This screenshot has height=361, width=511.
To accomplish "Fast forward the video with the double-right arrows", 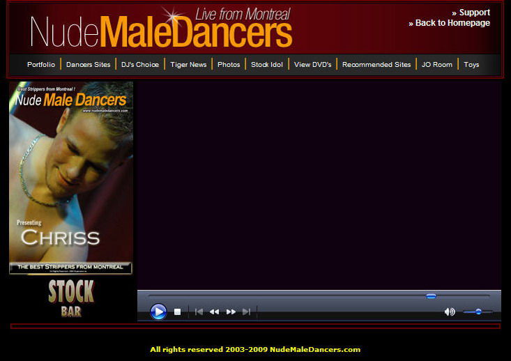I will [x=231, y=312].
